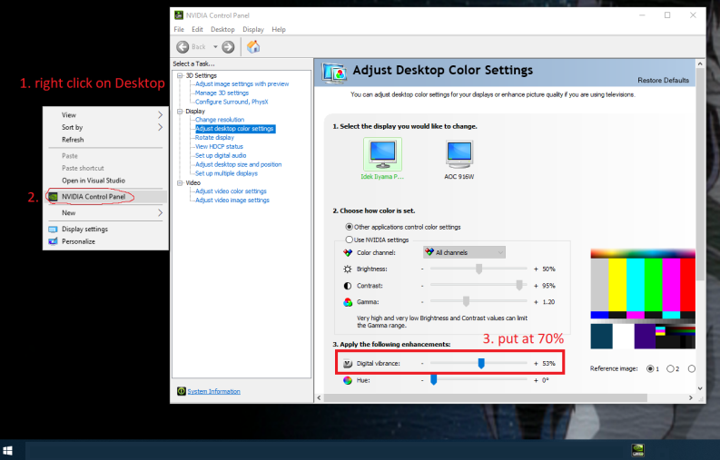Click the Back arrow icon in toolbar
The image size is (720, 460).
tap(182, 47)
